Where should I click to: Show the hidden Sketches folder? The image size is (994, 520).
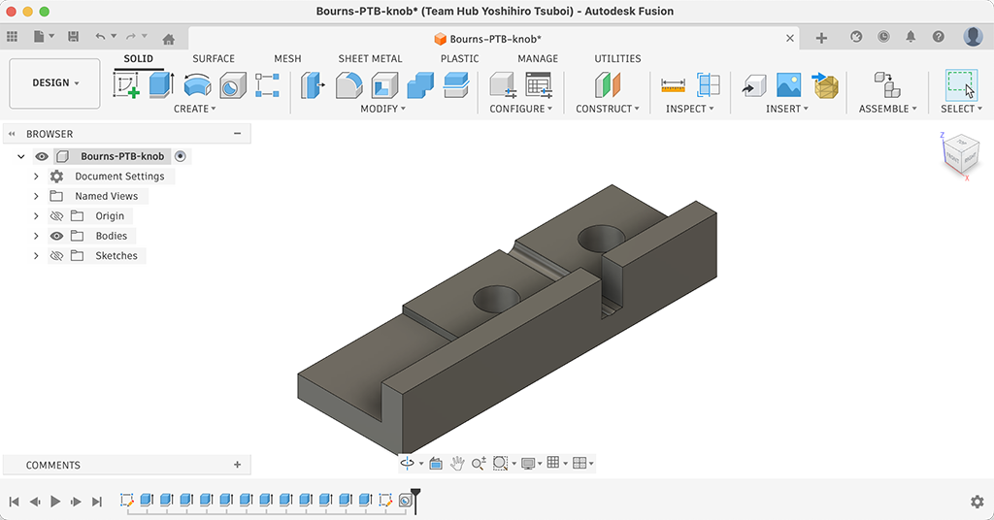(x=56, y=256)
